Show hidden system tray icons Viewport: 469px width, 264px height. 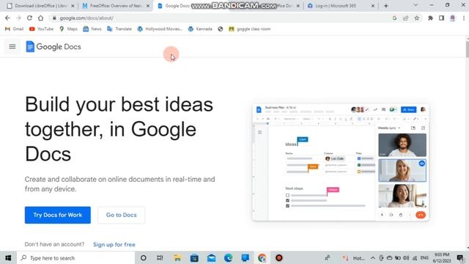pos(373,257)
